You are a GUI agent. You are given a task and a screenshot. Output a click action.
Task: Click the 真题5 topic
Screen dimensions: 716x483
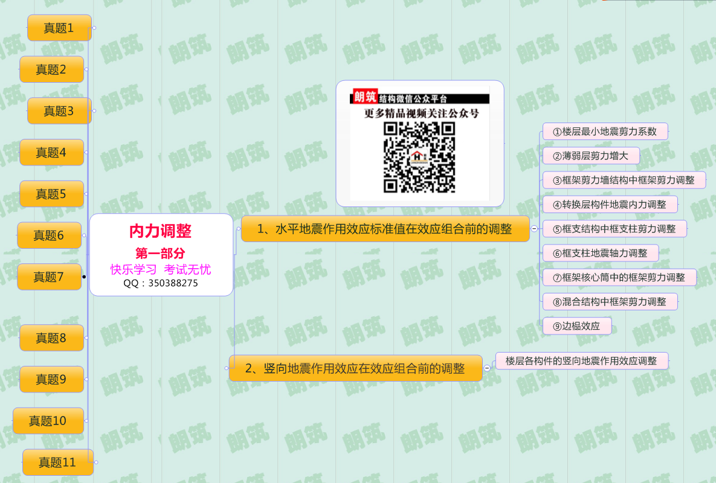pos(51,194)
